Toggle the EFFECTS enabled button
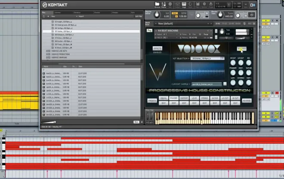This screenshot has height=179, width=284. point(157,48)
